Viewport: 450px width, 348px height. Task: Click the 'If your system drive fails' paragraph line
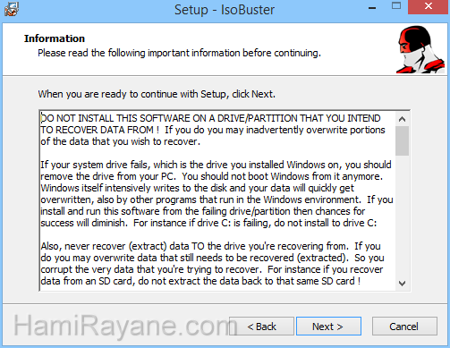[216, 165]
